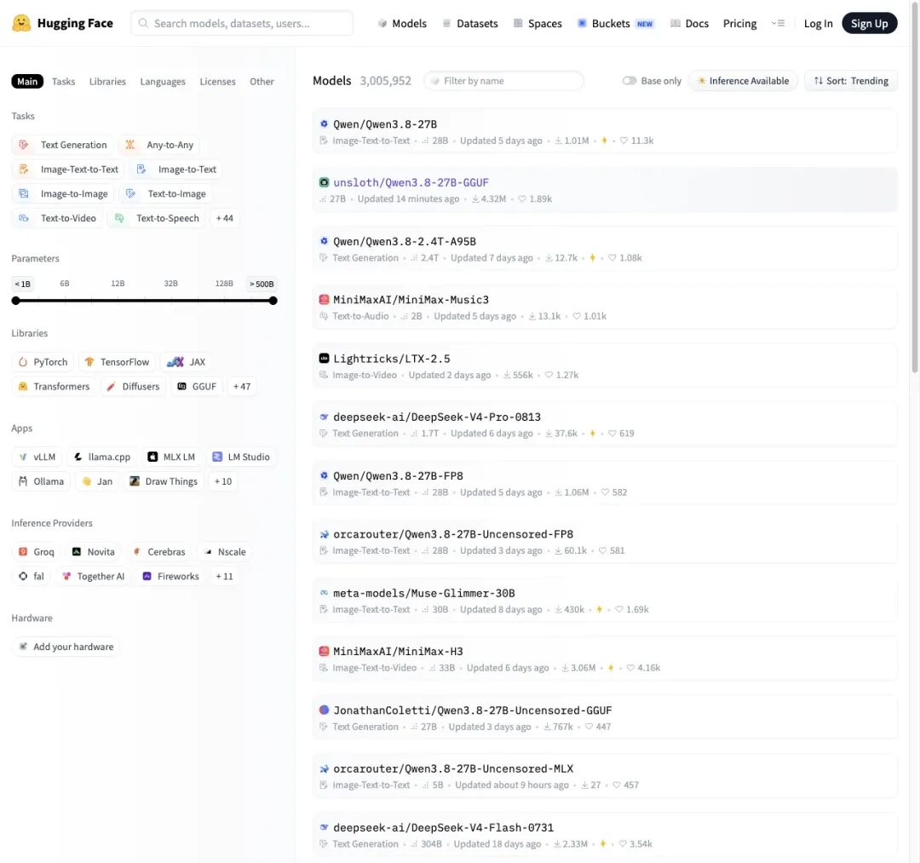Click the left handle of Parameters slider
920x863 pixels.
tap(16, 301)
